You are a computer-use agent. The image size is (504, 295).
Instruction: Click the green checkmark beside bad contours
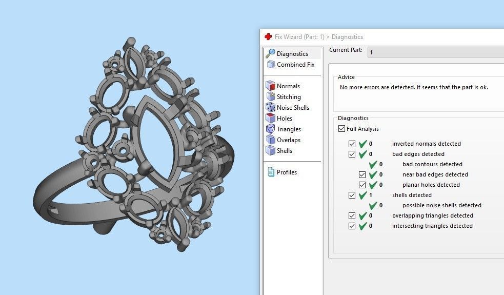point(373,164)
